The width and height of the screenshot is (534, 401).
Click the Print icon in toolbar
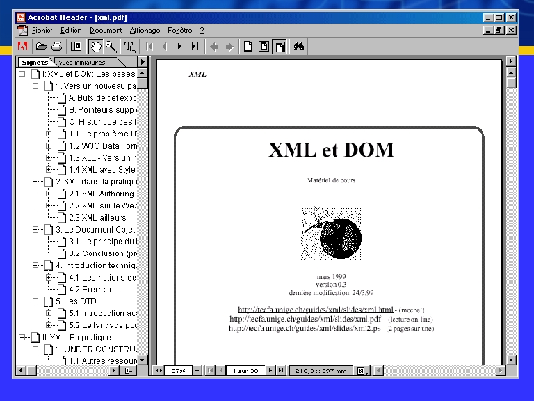pyautogui.click(x=56, y=47)
